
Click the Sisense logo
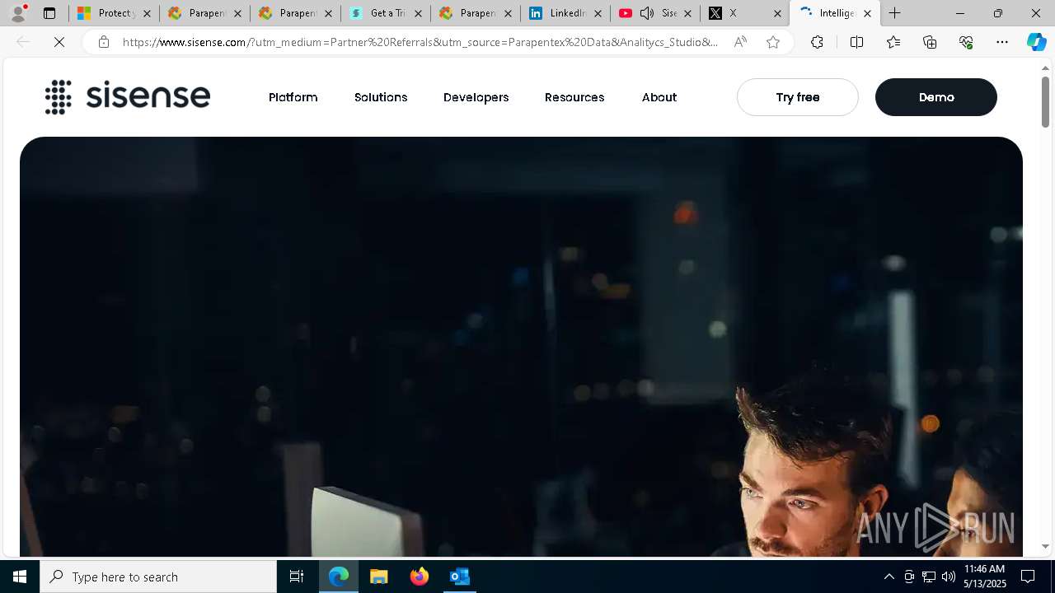(128, 97)
